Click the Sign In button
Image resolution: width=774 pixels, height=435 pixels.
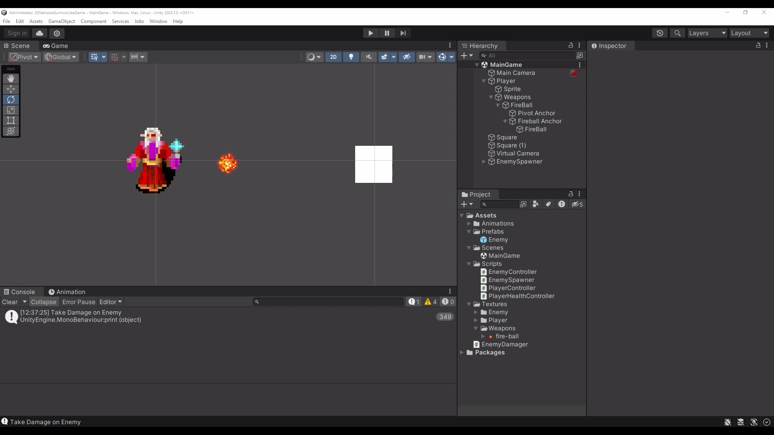pos(16,33)
